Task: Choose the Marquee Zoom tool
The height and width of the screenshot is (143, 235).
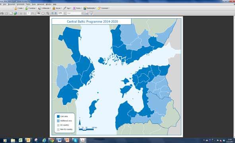Action: (48, 13)
